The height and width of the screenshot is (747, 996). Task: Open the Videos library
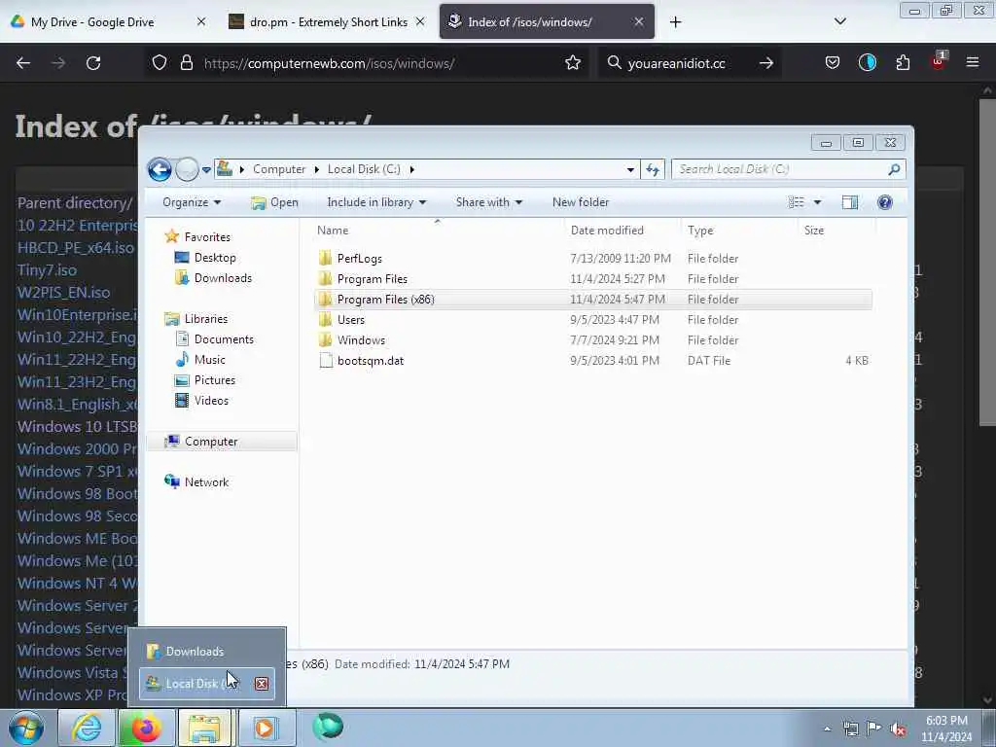click(201, 401)
